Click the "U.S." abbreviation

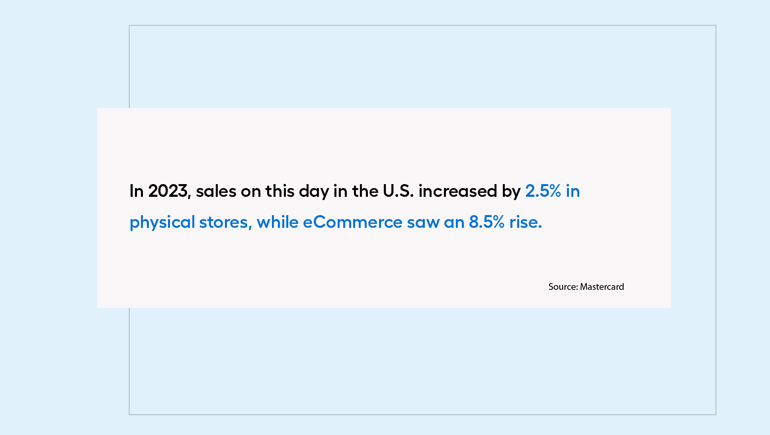398,191
